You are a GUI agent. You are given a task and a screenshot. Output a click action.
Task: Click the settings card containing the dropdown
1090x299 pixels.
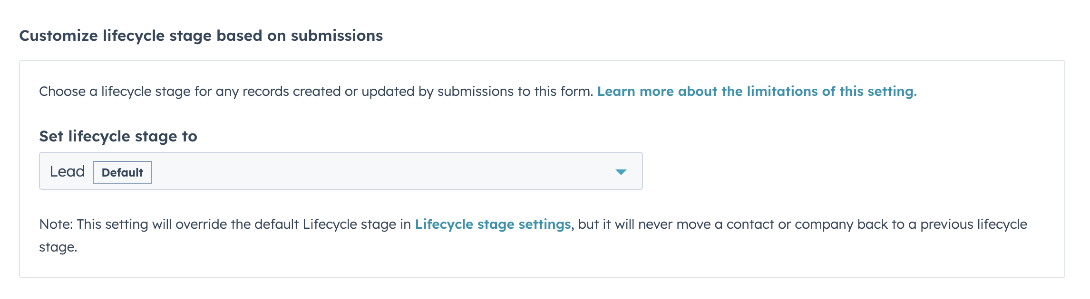545,166
